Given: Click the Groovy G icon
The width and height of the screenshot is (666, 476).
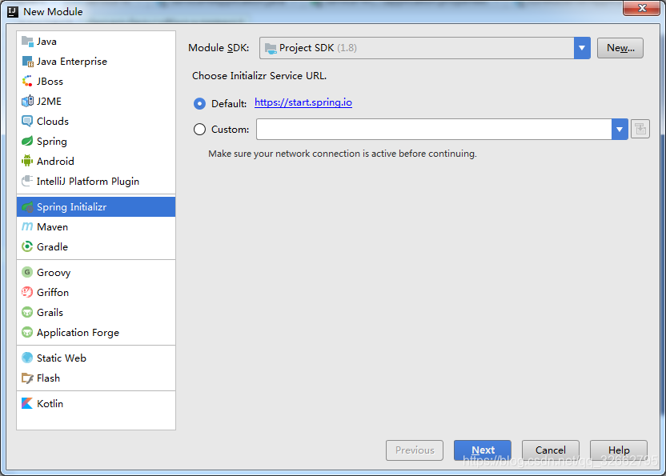Looking at the screenshot, I should pos(27,272).
